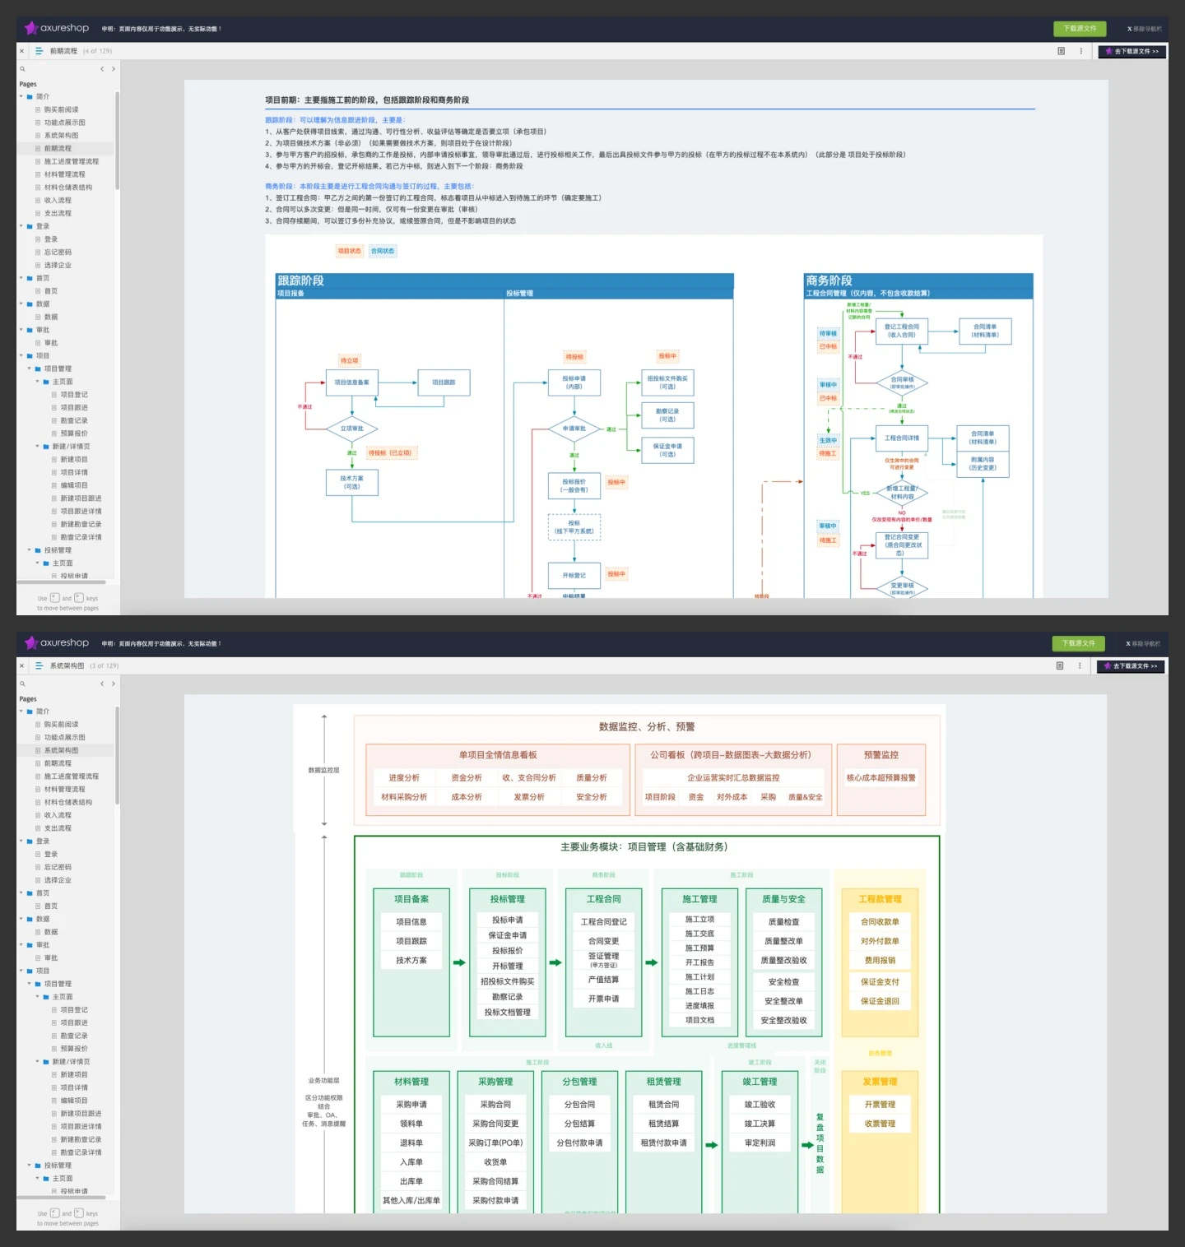Click the 投标管理 module header in architecture diagram
Screen dimensions: 1185x1247
tap(508, 899)
